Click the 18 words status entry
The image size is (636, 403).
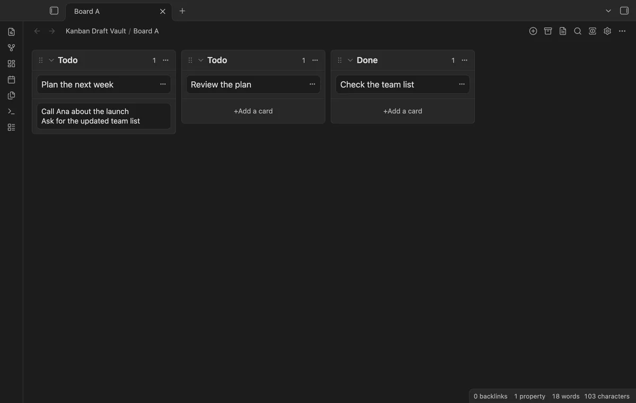(566, 396)
